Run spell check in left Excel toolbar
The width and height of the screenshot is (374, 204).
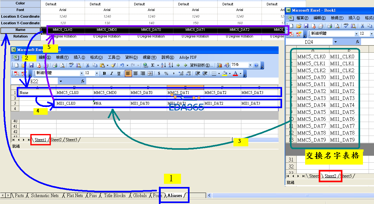[71, 65]
